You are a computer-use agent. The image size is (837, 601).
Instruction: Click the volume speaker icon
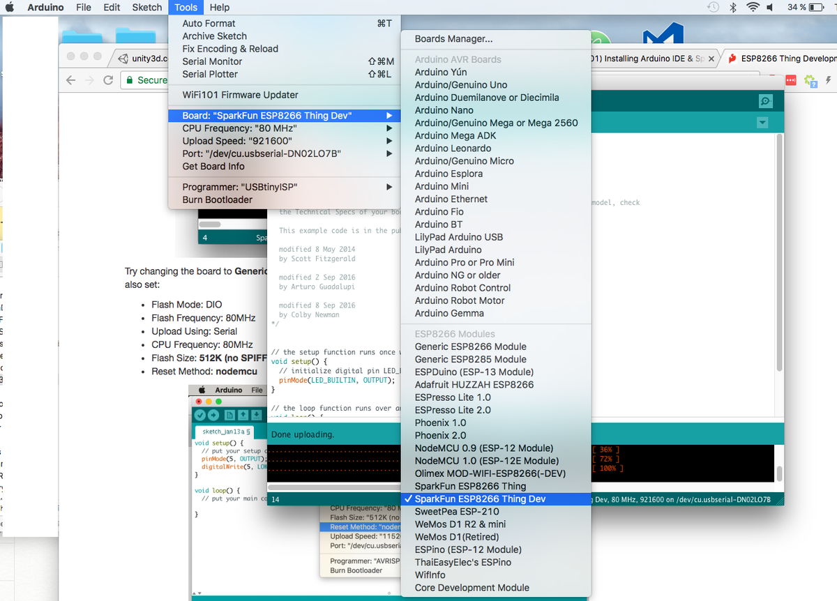[770, 8]
